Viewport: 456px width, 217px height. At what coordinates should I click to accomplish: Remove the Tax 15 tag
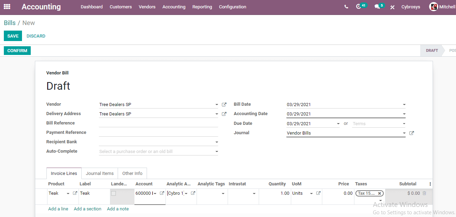[x=380, y=193]
